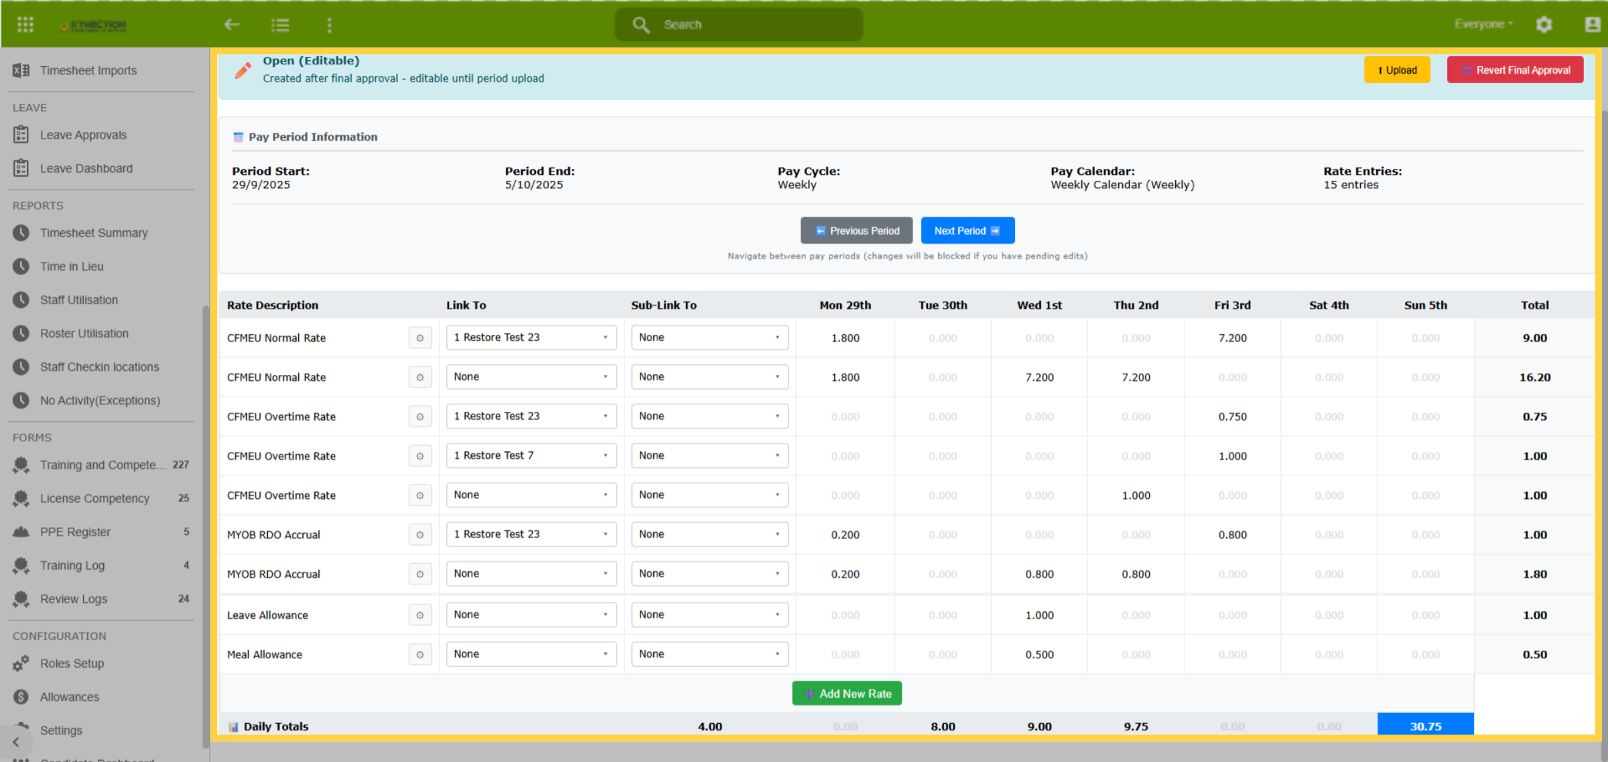Click the '15 entries' rate entries text
Screen dimensions: 1608x762
tap(1351, 185)
